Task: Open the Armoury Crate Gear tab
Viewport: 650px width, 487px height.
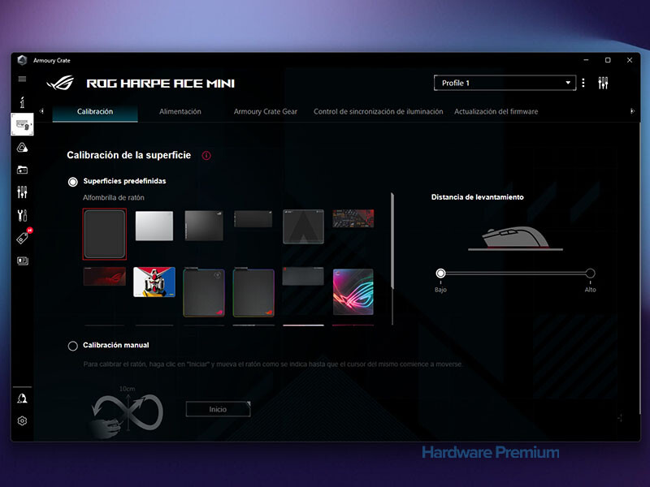Action: click(266, 111)
